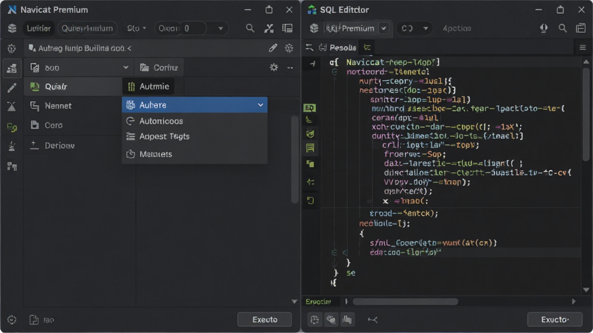The width and height of the screenshot is (593, 333).
Task: Click the gear icon in the breadcrumb bar
Action: tap(289, 48)
